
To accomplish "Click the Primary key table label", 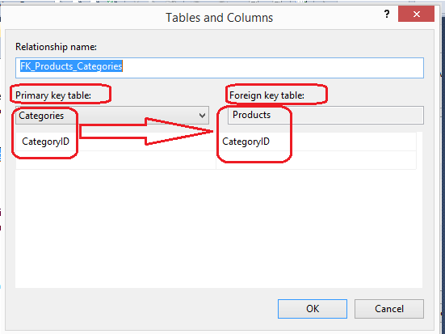I will [53, 95].
